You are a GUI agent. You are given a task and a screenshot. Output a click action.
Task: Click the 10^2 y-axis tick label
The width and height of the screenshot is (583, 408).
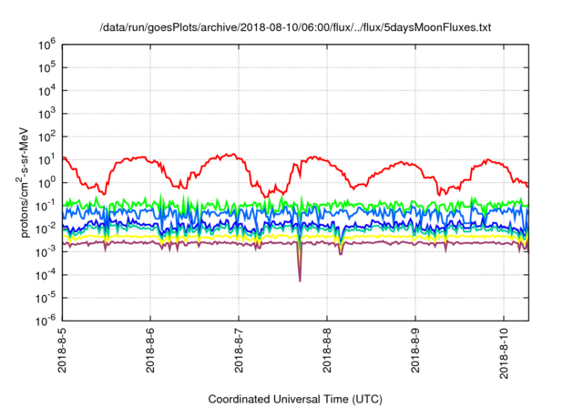pos(46,137)
